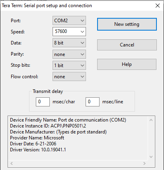Screen dimensions: 164x170
Task: Open the Port dropdown showing COM2
Action: (69, 21)
